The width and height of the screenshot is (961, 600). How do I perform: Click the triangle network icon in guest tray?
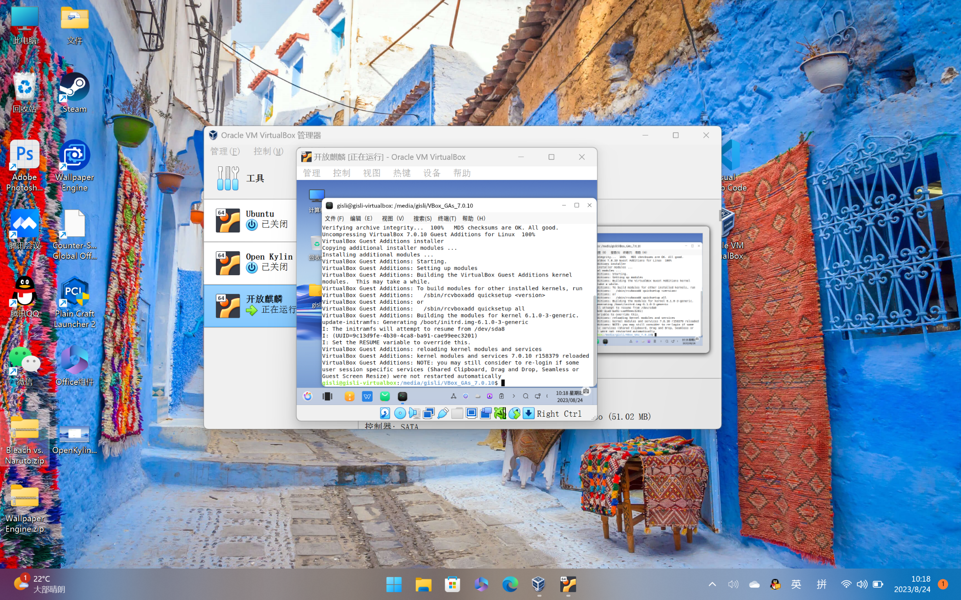[x=454, y=396]
